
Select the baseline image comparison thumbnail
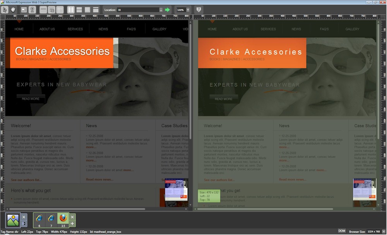13,220
